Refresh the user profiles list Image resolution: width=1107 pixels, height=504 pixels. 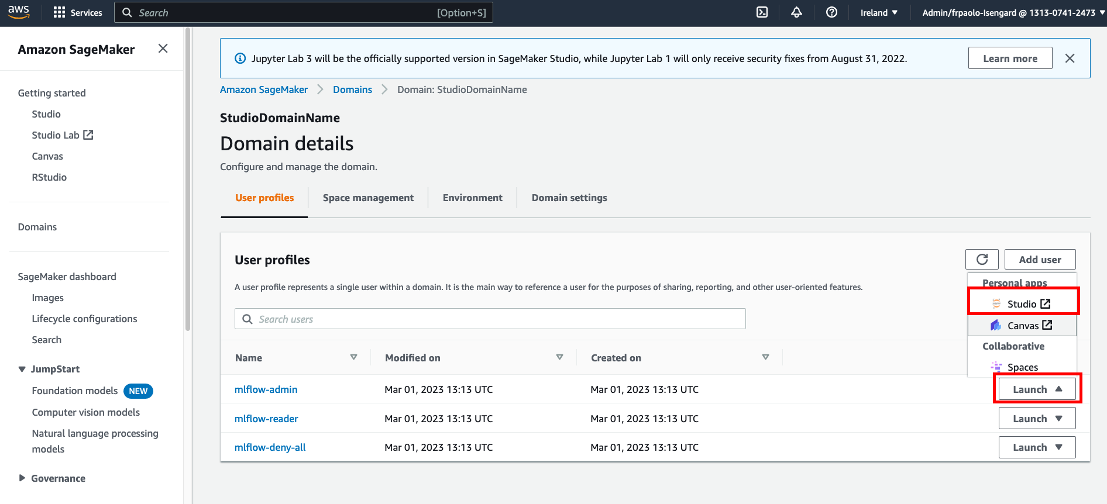pyautogui.click(x=982, y=260)
